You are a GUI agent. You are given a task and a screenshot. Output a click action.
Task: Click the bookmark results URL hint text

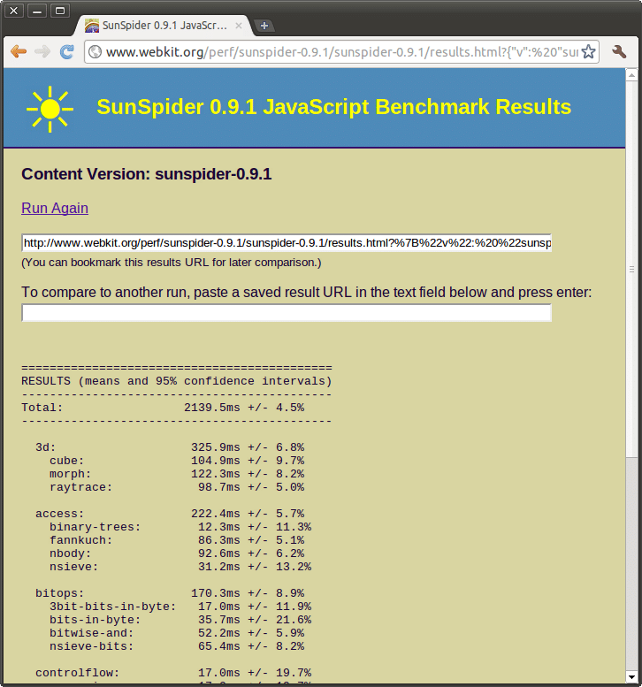172,263
